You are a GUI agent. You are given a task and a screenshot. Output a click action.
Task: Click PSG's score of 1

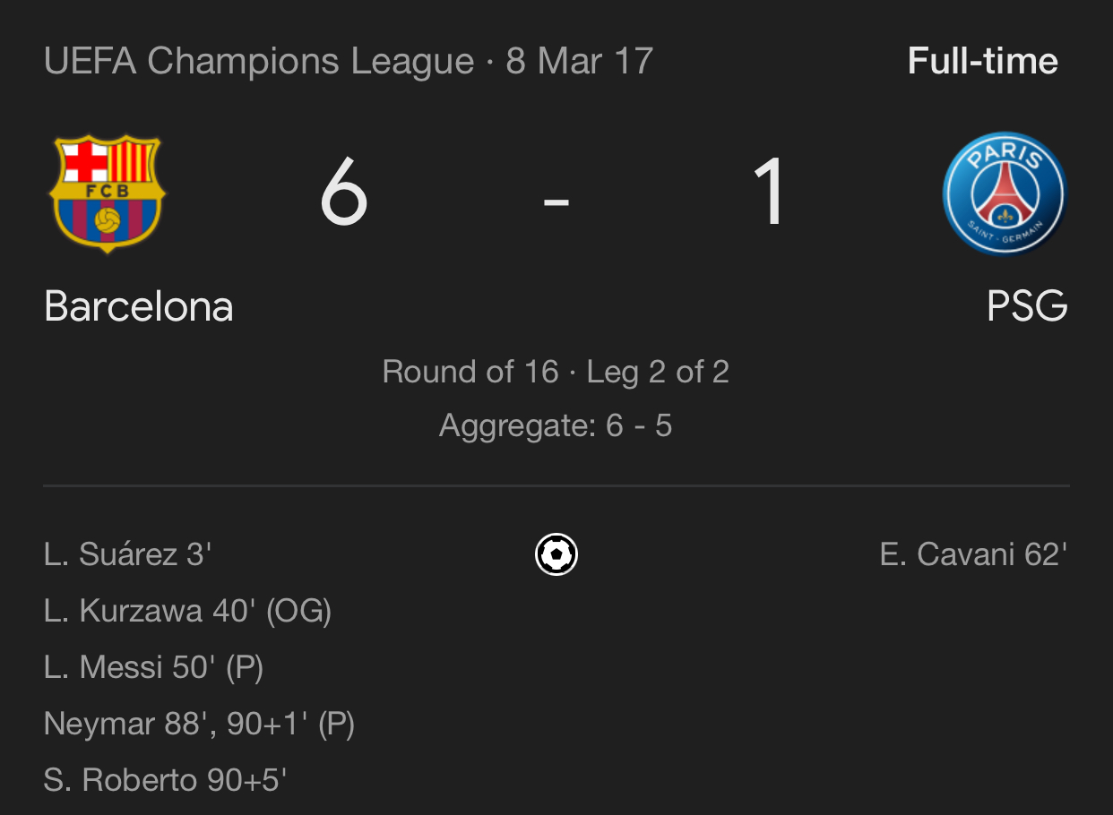pos(769,193)
